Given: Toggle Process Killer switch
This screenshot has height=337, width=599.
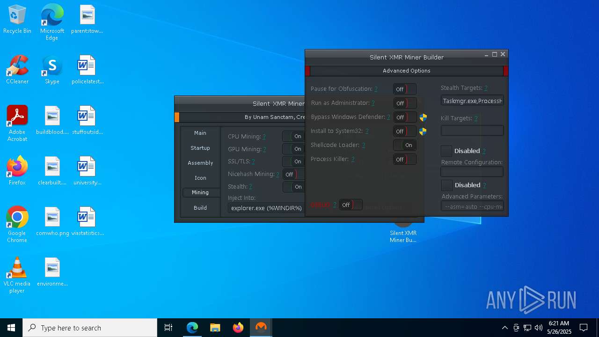Looking at the screenshot, I should pos(405,159).
